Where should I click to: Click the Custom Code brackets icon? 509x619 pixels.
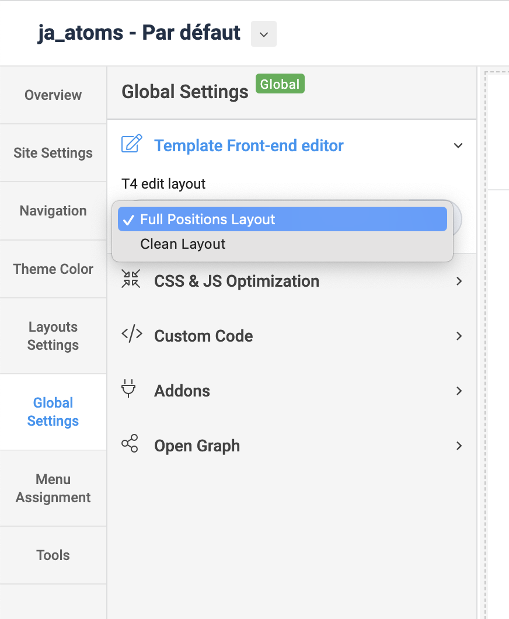coord(131,335)
